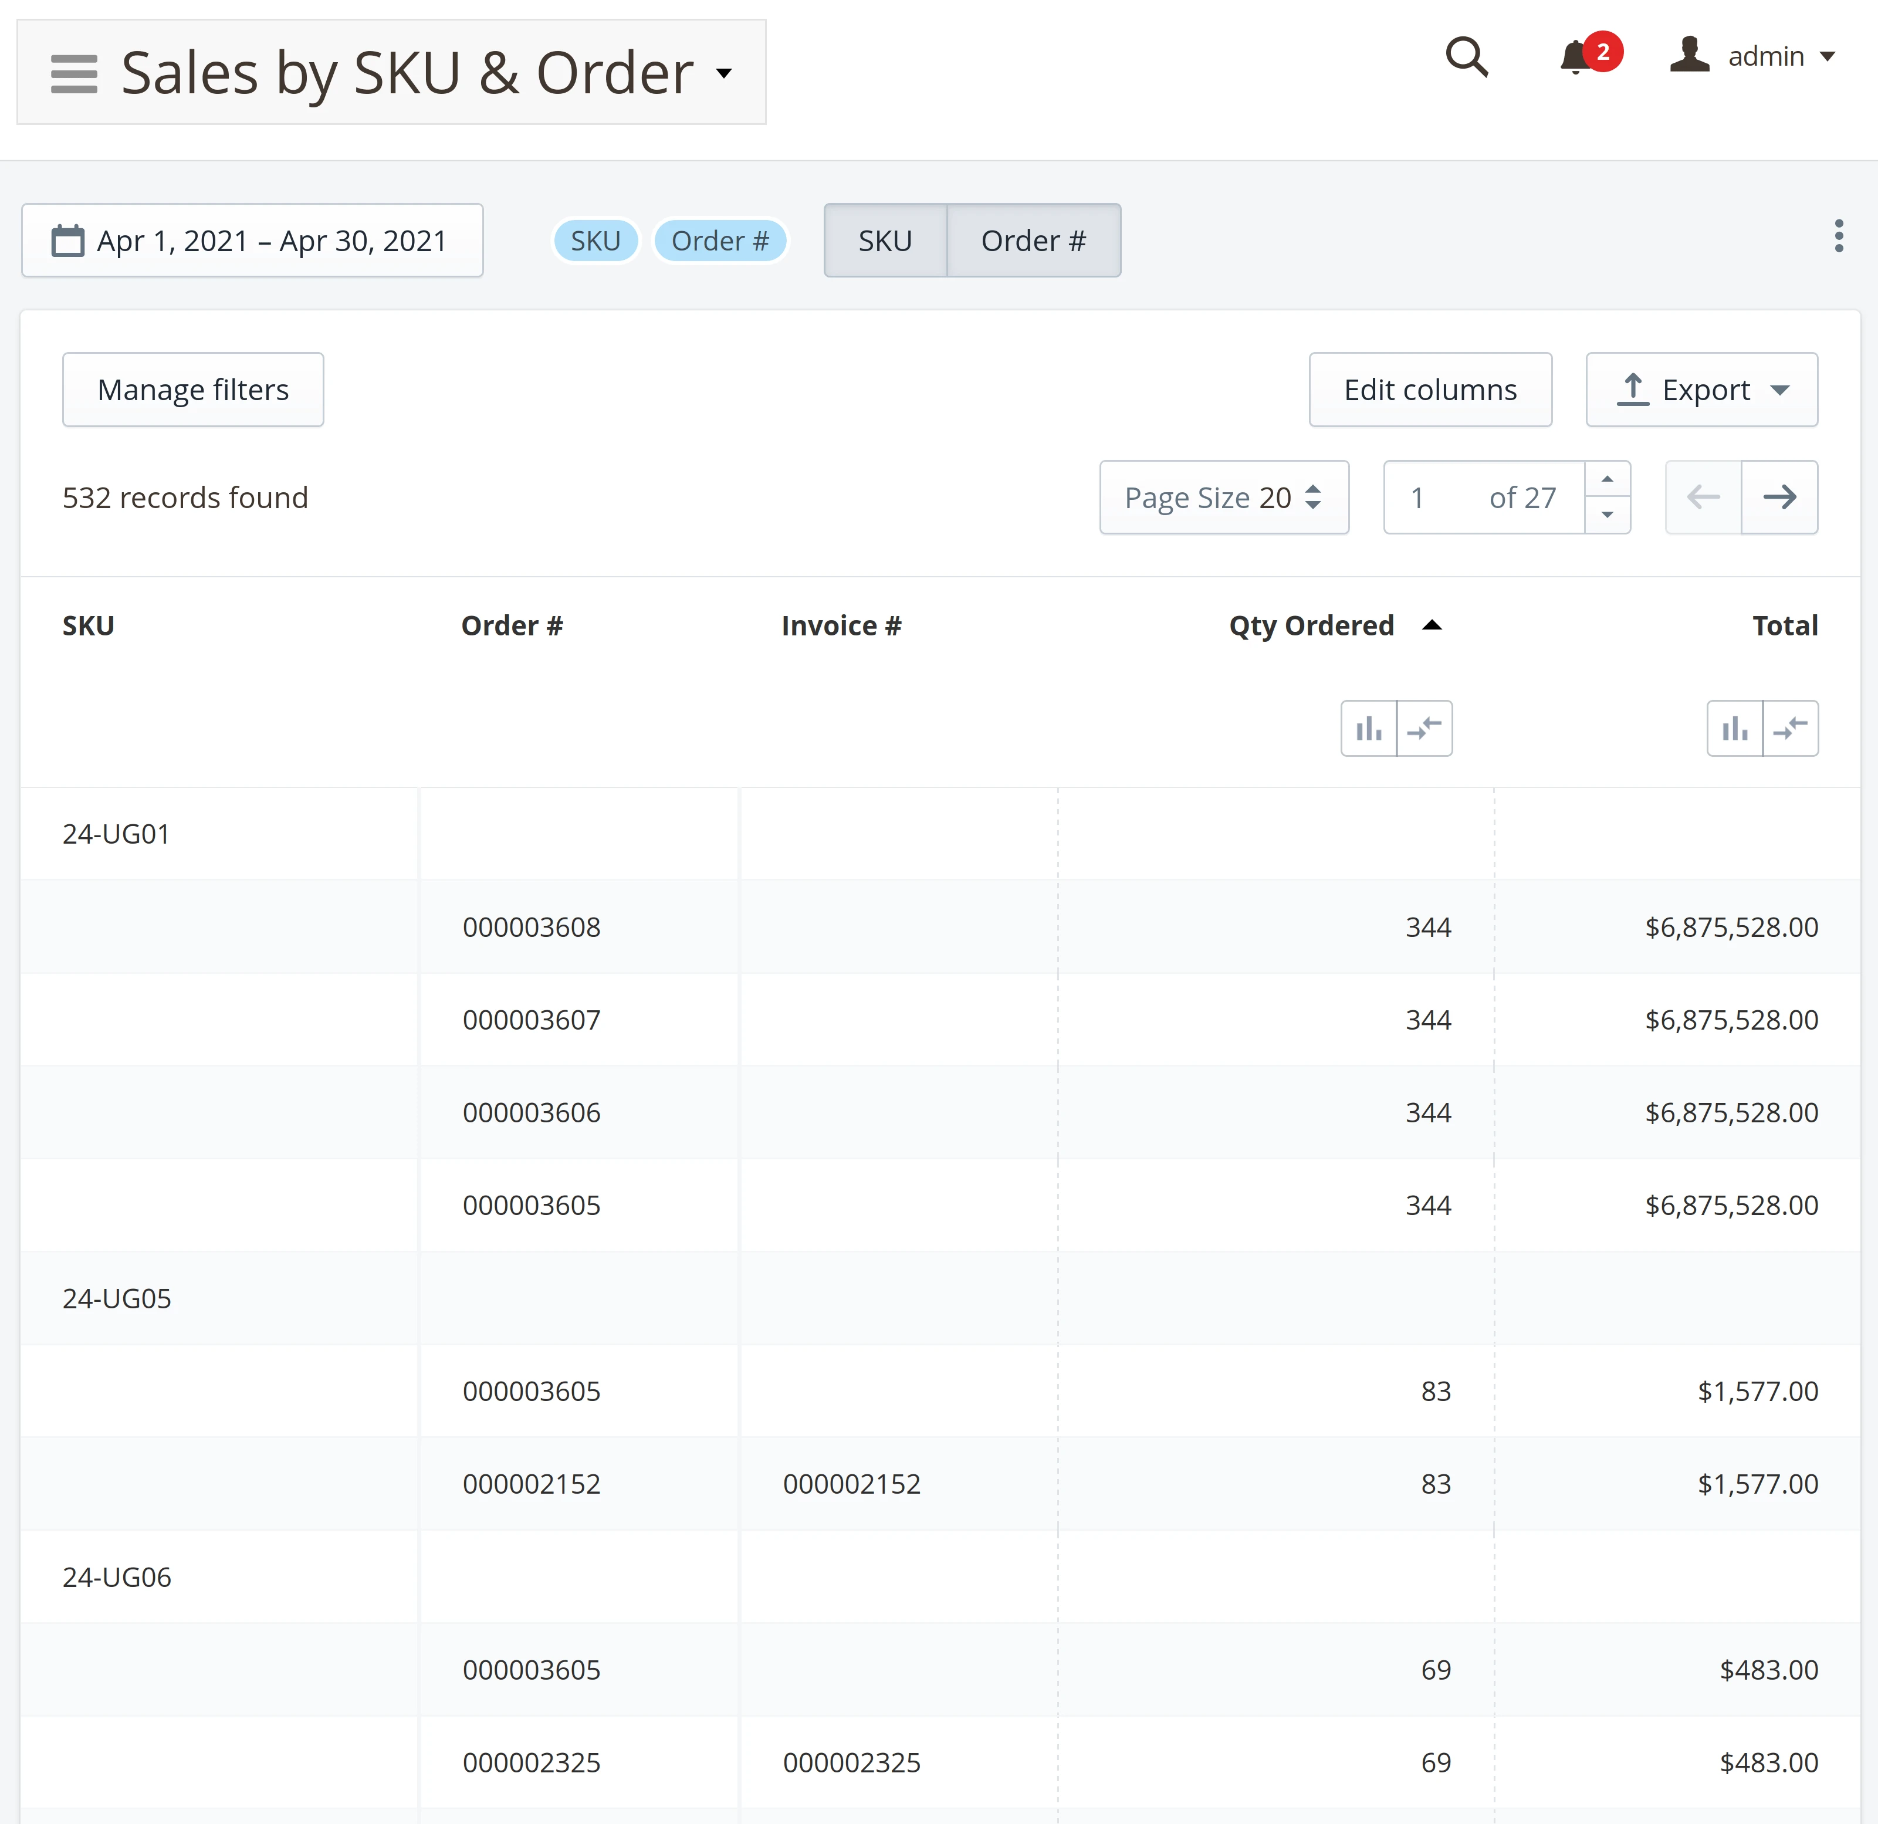Viewport: 1878px width, 1824px height.
Task: Toggle the Qty Ordered sort direction
Action: (1432, 625)
